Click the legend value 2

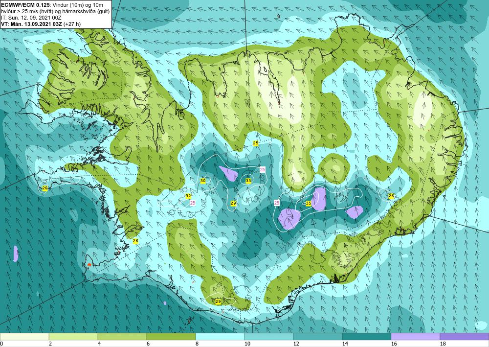point(50,344)
